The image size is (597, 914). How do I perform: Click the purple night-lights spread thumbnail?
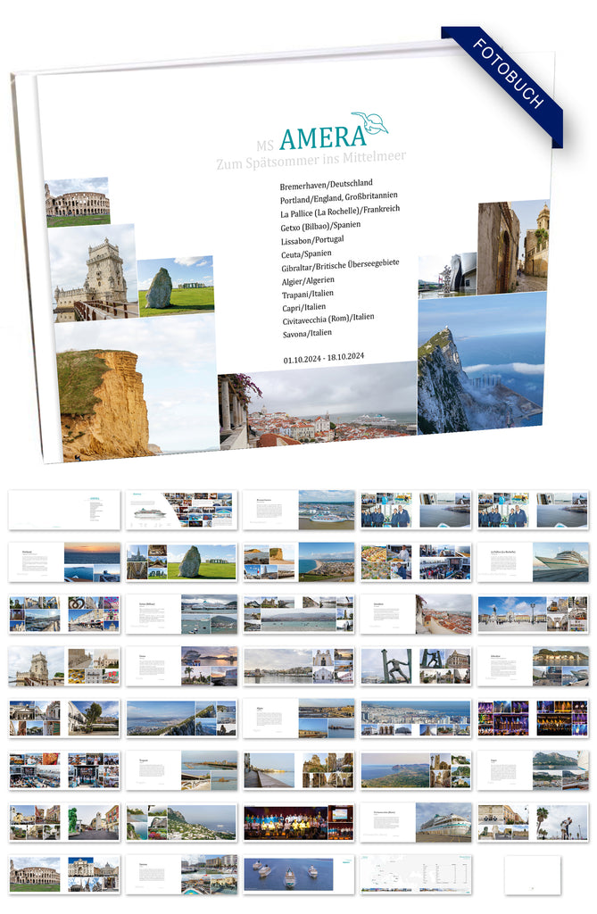[533, 718]
